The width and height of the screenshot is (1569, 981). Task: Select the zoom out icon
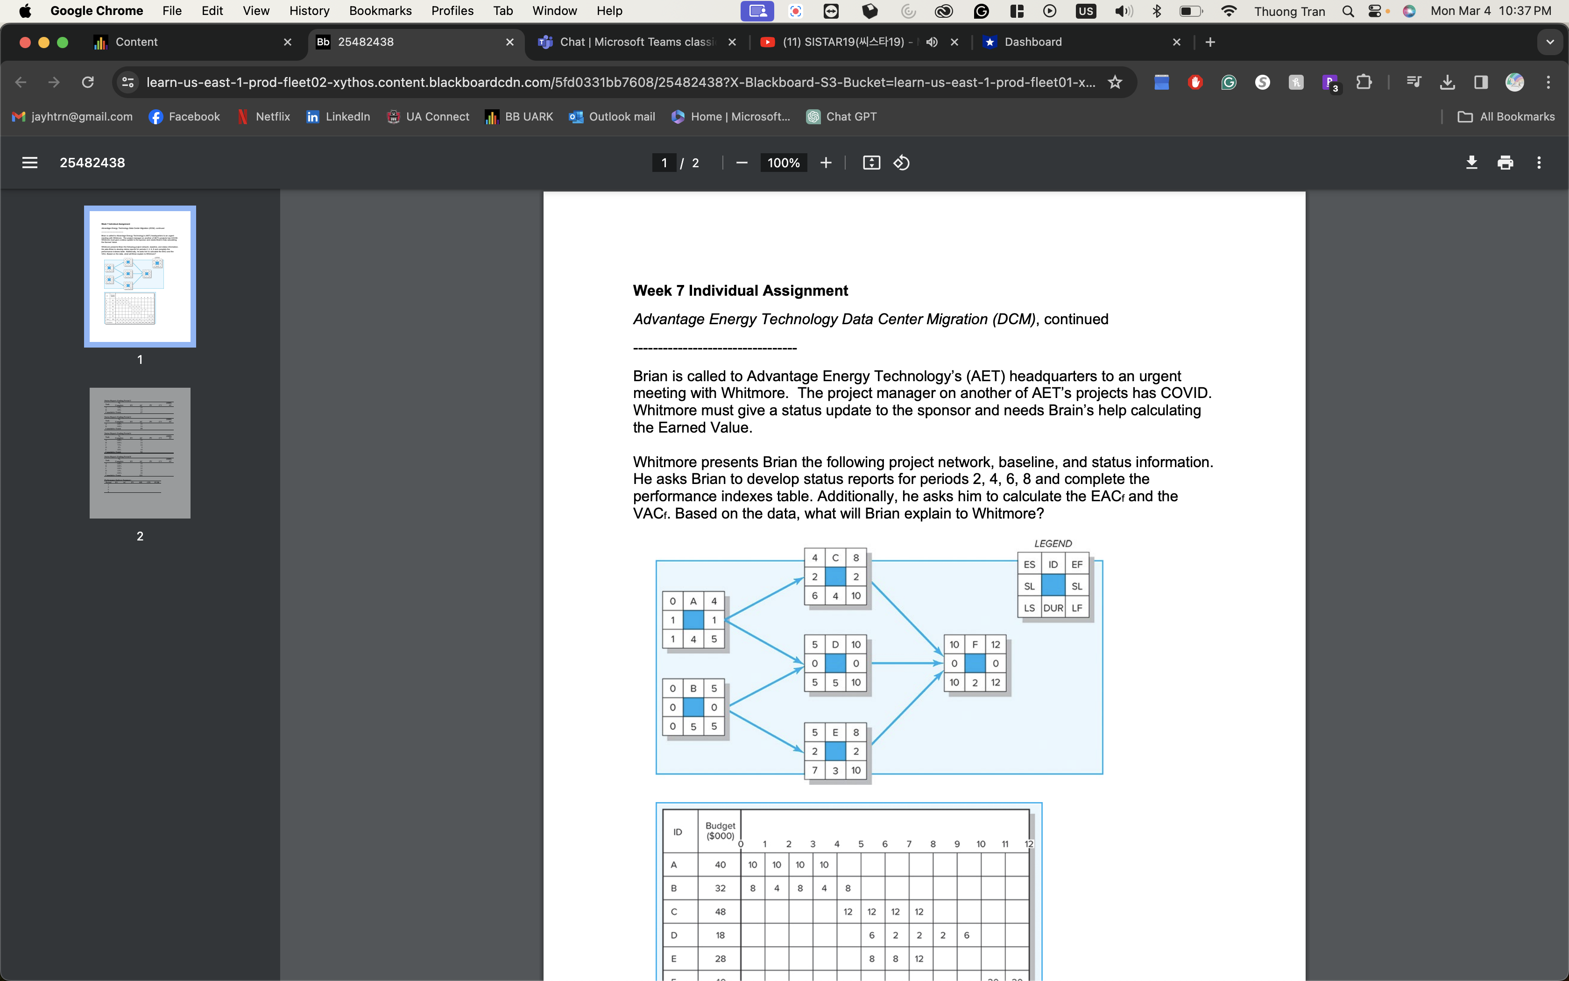pos(742,162)
